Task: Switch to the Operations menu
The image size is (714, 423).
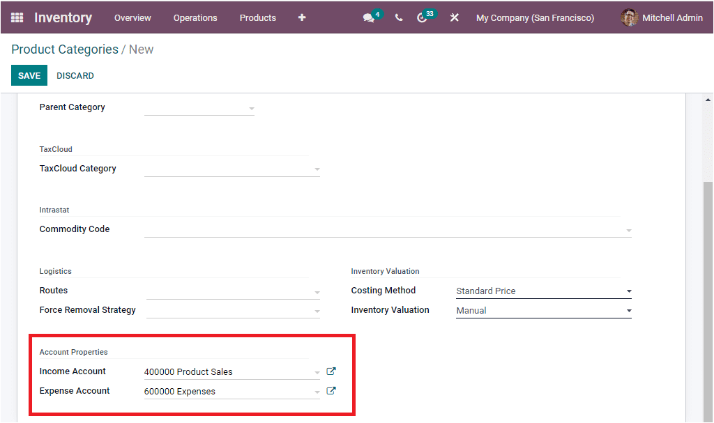Action: pyautogui.click(x=195, y=17)
